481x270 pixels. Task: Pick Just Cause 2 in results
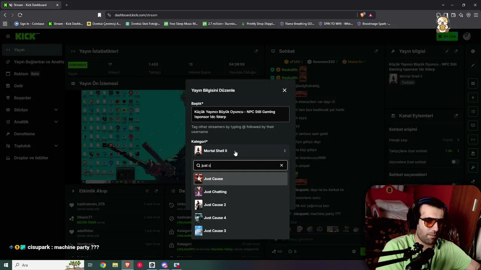240,205
